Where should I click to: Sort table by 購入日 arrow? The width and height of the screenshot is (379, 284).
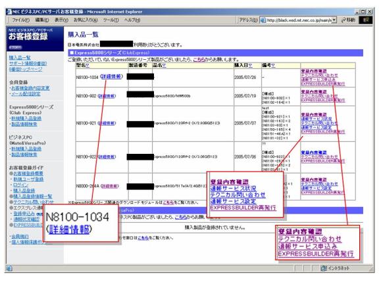(x=251, y=66)
